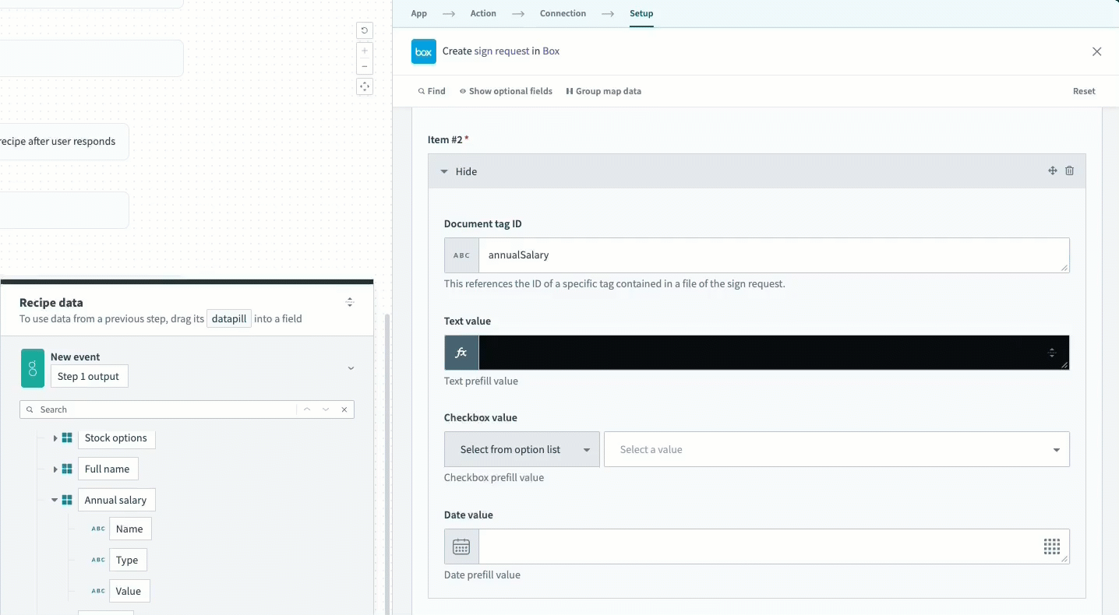
Task: Switch to the Connection tab
Action: [562, 13]
